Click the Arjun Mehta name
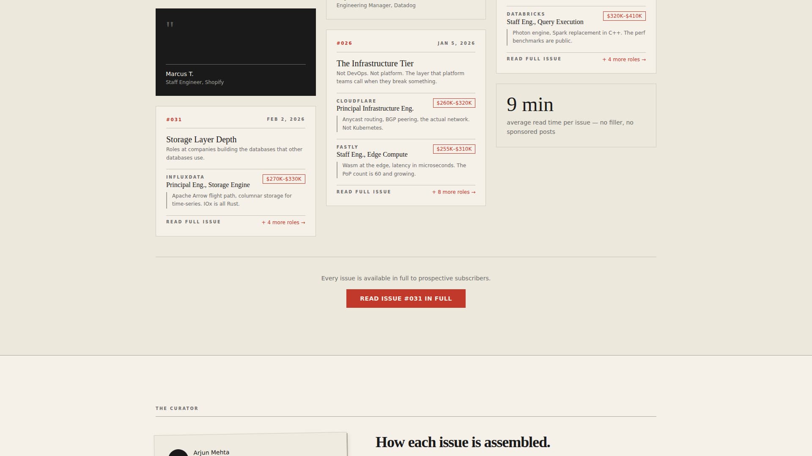The image size is (812, 456). (x=211, y=453)
